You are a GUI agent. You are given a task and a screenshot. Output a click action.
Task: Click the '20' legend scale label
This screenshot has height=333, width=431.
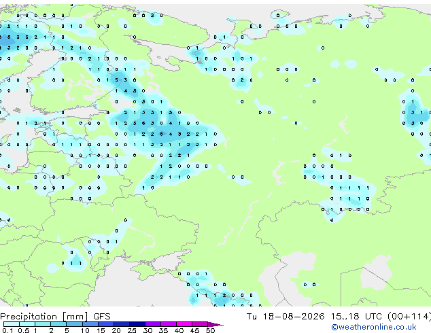tap(116, 330)
